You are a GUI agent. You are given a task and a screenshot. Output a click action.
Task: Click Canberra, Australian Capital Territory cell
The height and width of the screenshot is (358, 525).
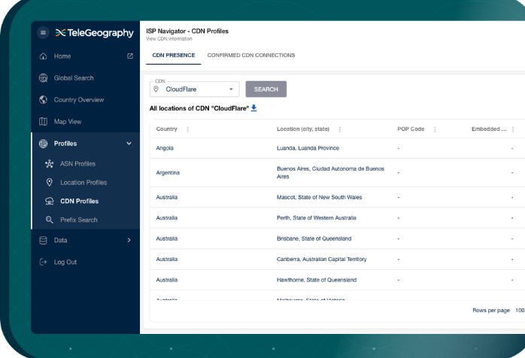(x=321, y=259)
